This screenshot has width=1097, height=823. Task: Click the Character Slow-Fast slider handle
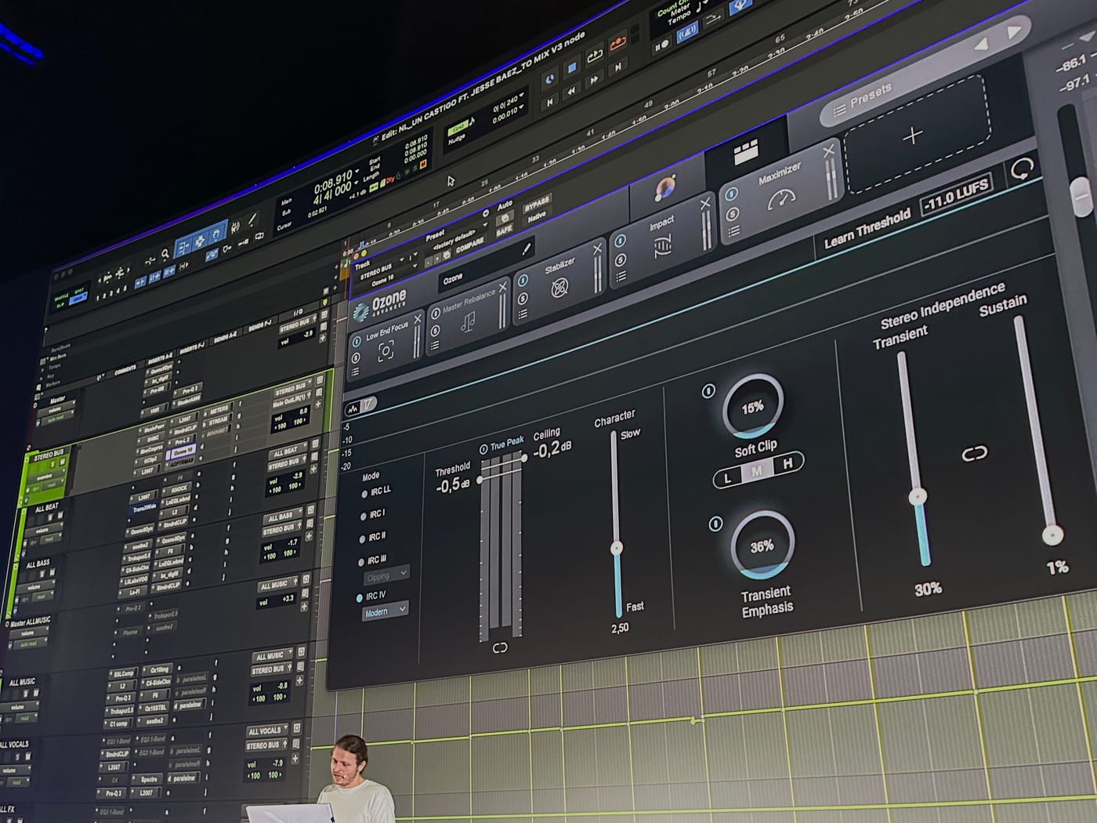[617, 548]
